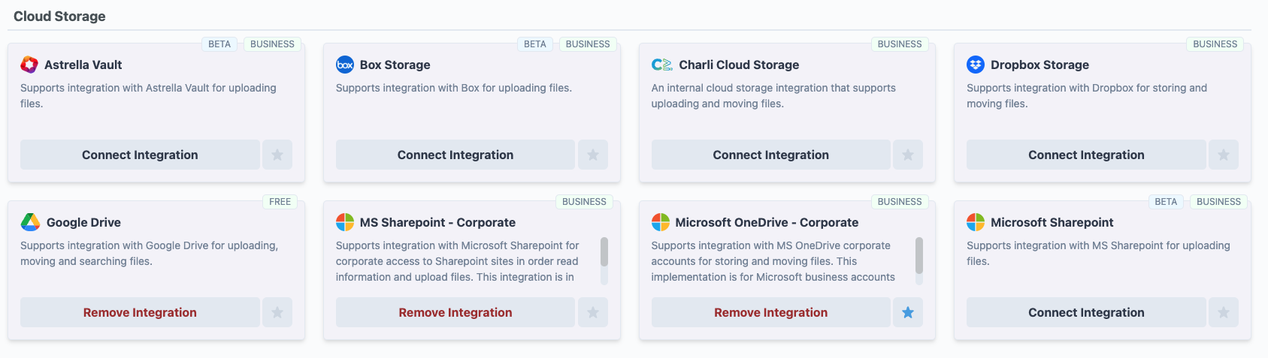The image size is (1268, 358).
Task: Click the MS Sharepoint - Corporate description text
Action: pos(457,261)
